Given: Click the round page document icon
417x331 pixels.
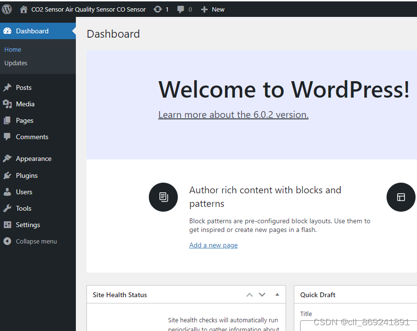Looking at the screenshot, I should 163,197.
